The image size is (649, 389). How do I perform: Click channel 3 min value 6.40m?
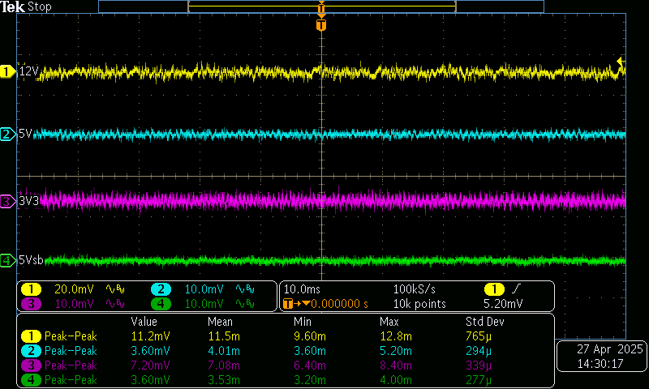tap(310, 365)
